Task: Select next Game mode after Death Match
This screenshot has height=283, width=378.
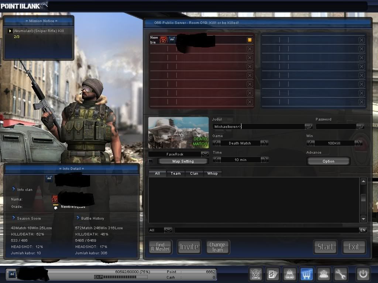Action: pyautogui.click(x=264, y=143)
